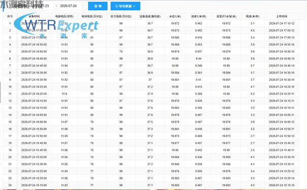
Task: Click the blue 查询 query button
Action: point(98,6)
